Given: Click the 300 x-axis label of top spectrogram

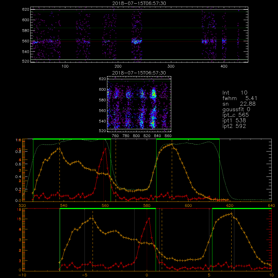Looking at the screenshot, I should (x=171, y=66).
